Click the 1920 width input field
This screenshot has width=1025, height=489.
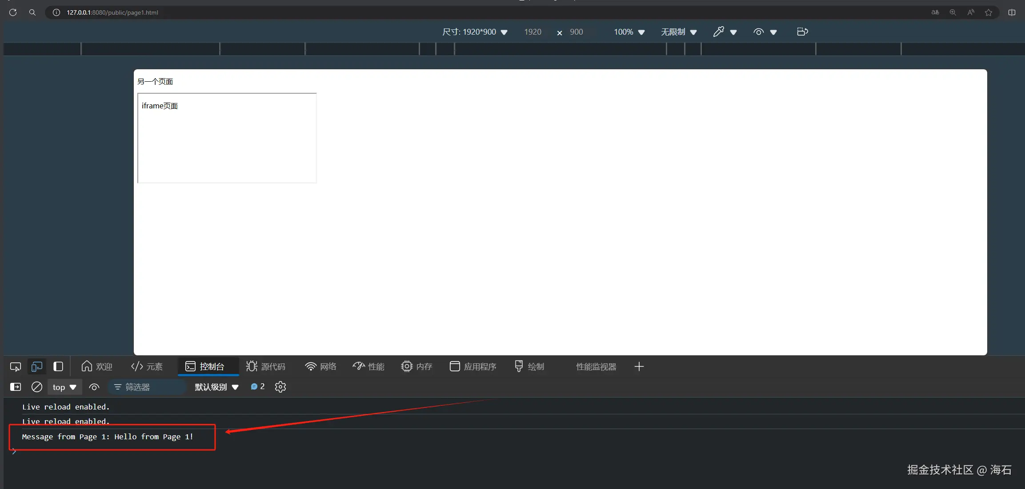pos(533,32)
